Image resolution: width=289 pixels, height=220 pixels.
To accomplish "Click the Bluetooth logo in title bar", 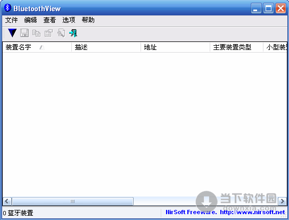I will click(7, 8).
